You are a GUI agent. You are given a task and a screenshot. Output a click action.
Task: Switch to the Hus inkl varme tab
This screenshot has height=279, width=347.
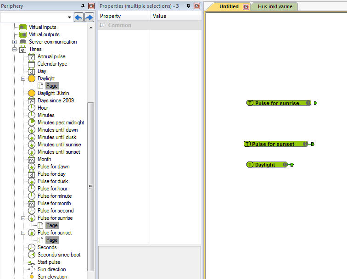click(275, 6)
